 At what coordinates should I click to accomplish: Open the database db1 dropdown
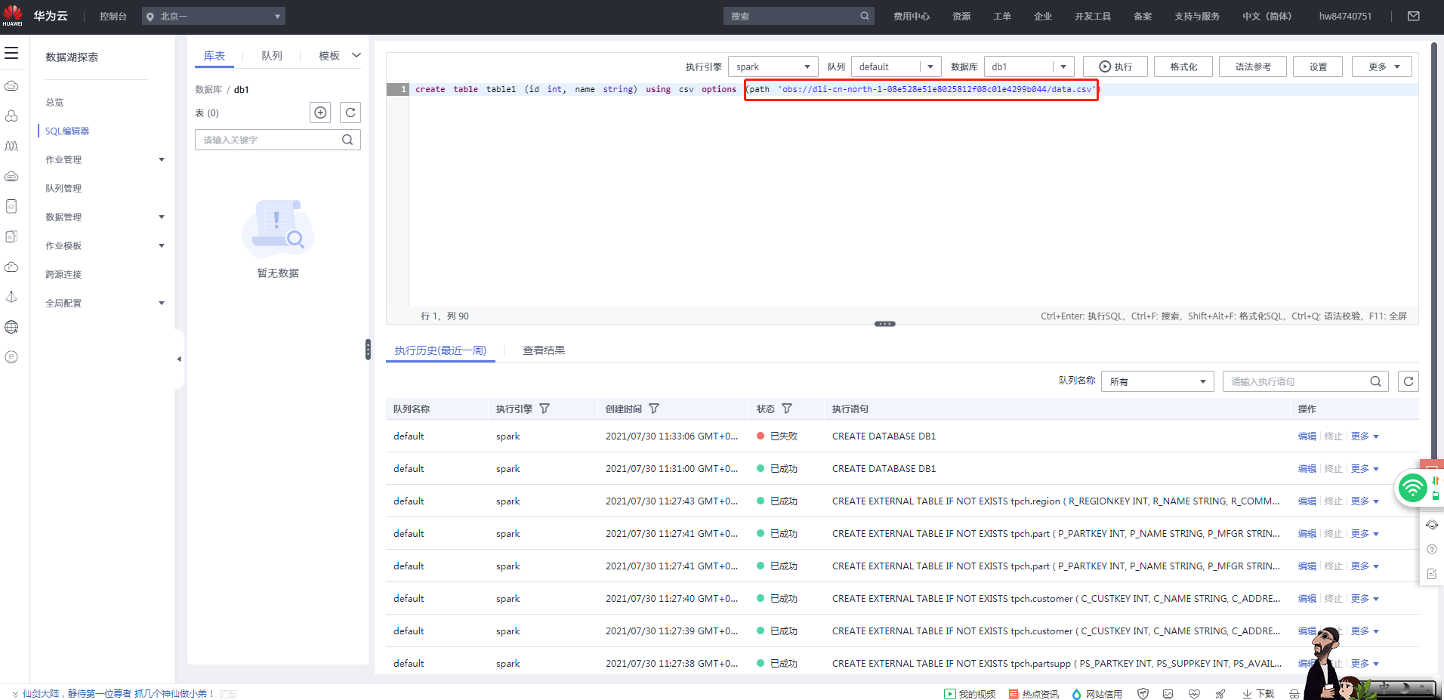pyautogui.click(x=1029, y=66)
